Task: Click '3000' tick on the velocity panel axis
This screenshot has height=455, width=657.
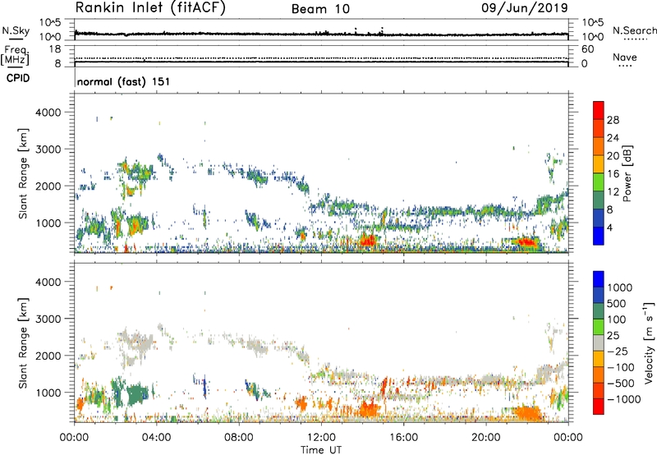Action: [x=48, y=319]
